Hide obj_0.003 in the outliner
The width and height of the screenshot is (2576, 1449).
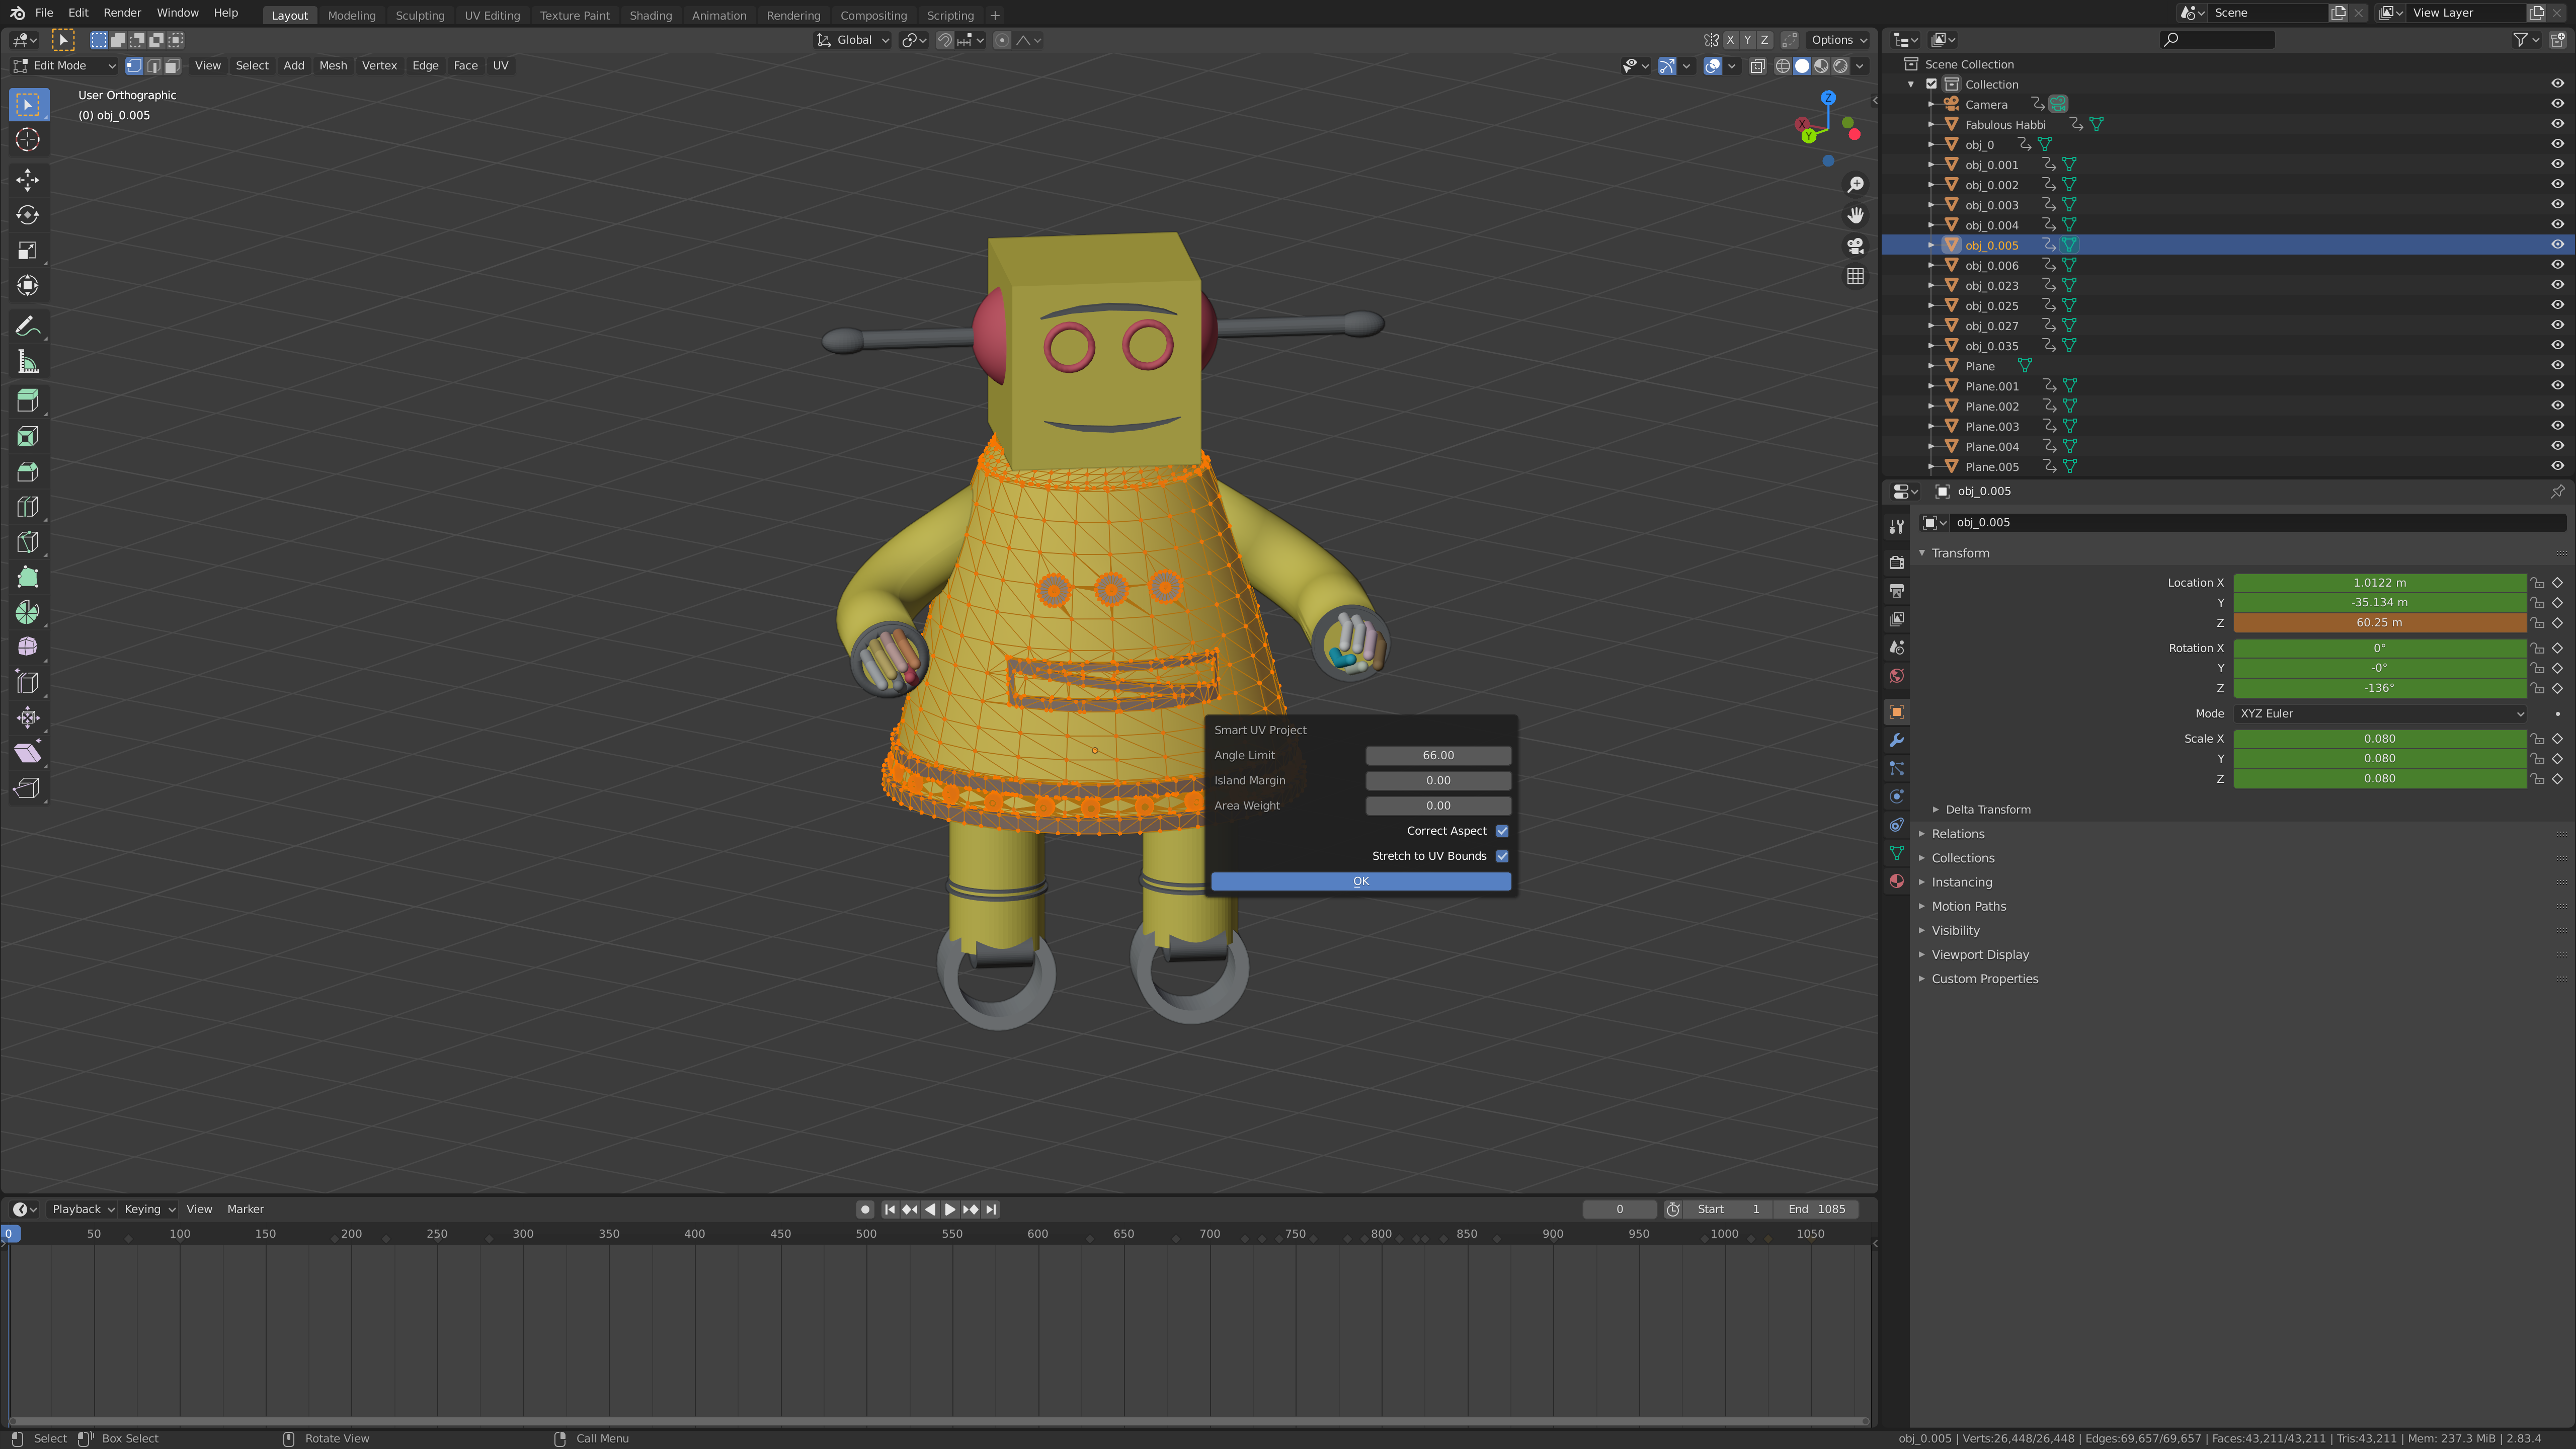2556,204
